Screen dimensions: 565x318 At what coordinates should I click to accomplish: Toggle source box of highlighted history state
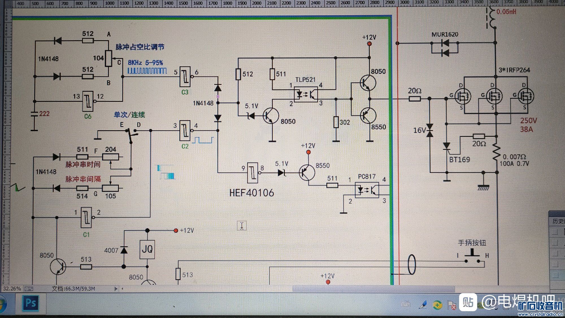[x=555, y=275]
